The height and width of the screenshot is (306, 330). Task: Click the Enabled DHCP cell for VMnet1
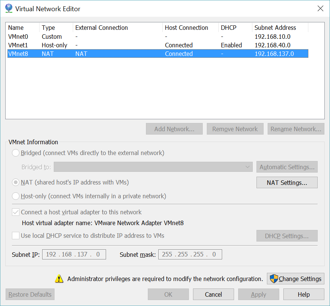pyautogui.click(x=231, y=45)
